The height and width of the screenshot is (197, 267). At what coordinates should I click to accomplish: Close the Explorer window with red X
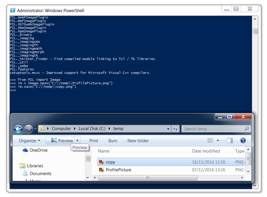(x=243, y=117)
